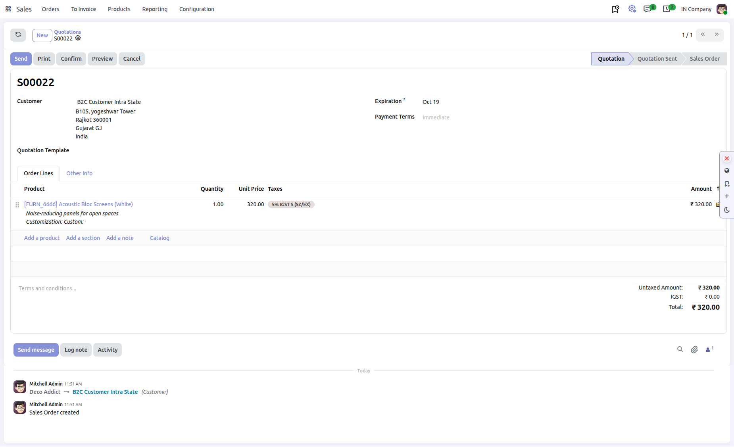Open the Orders menu
734x447 pixels.
click(x=50, y=9)
